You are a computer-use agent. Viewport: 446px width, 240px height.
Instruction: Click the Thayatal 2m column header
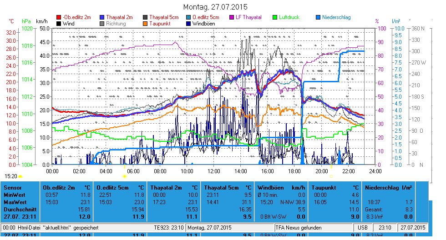pyautogui.click(x=166, y=188)
